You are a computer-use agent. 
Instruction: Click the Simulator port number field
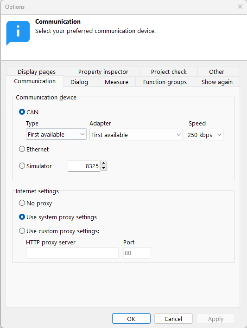[84, 166]
